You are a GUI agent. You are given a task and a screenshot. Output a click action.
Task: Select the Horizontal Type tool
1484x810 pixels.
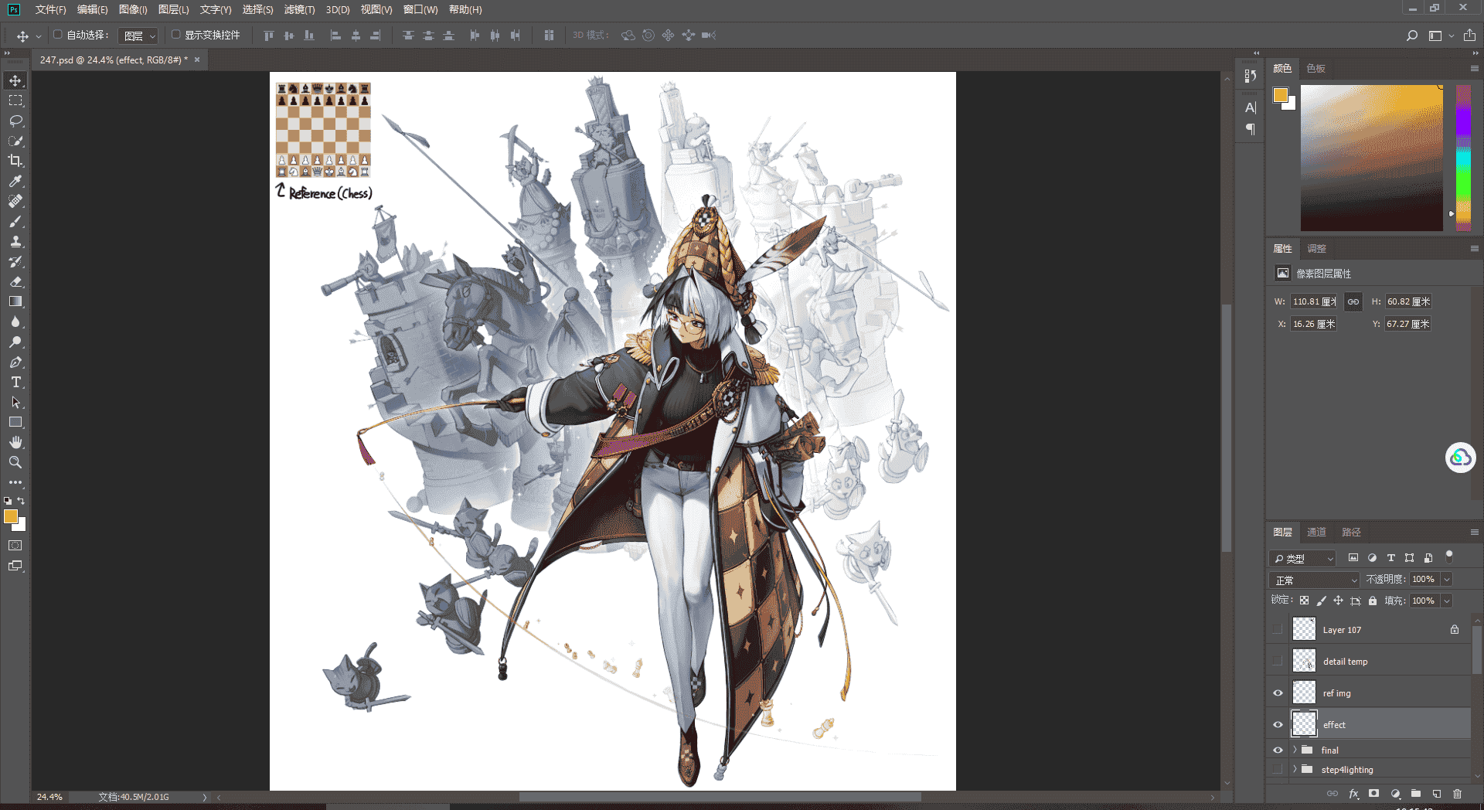coord(15,382)
